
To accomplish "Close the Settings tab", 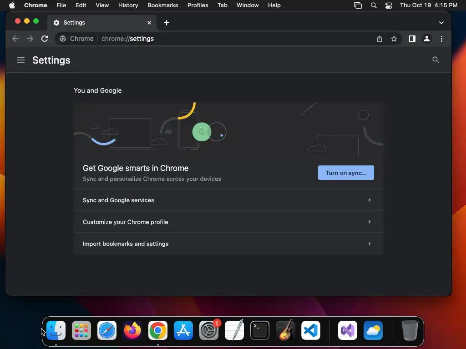I will point(149,23).
